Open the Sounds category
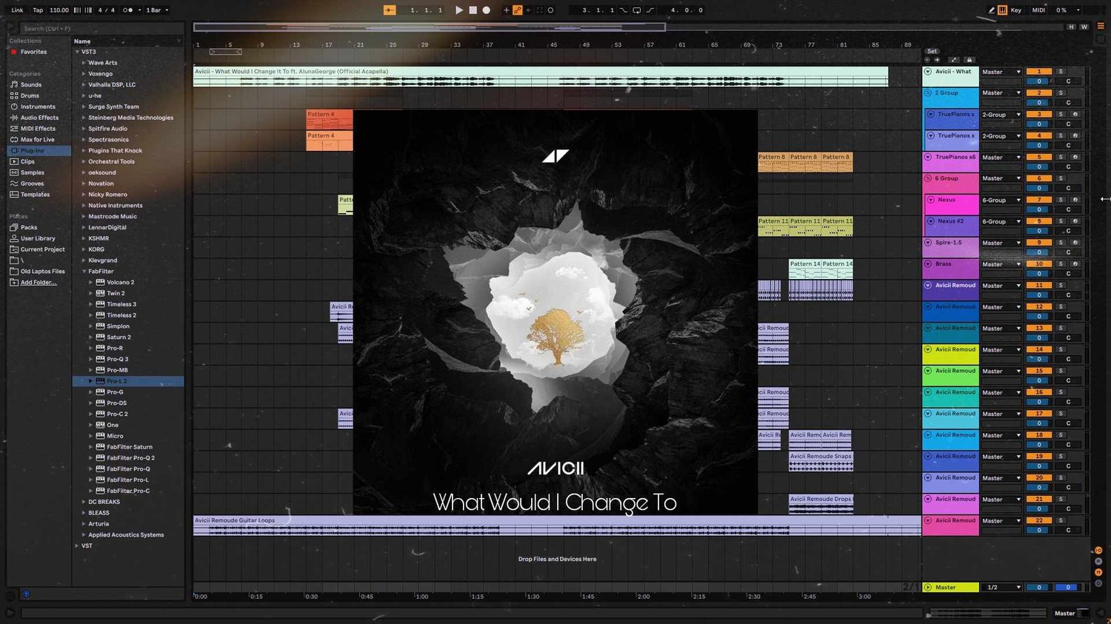 click(31, 85)
